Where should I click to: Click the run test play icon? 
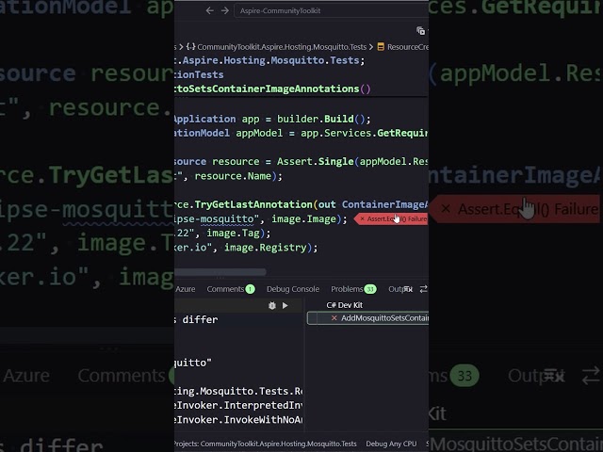285,305
